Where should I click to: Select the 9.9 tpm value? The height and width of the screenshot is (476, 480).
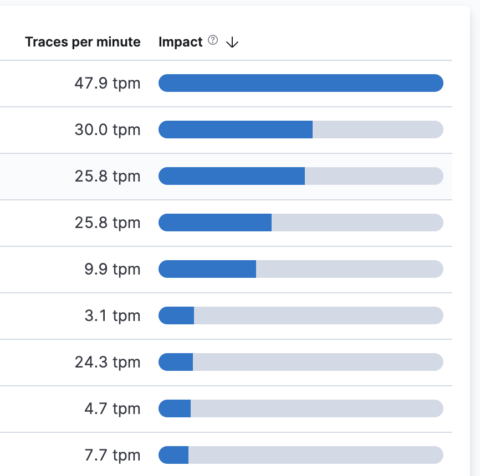(111, 269)
